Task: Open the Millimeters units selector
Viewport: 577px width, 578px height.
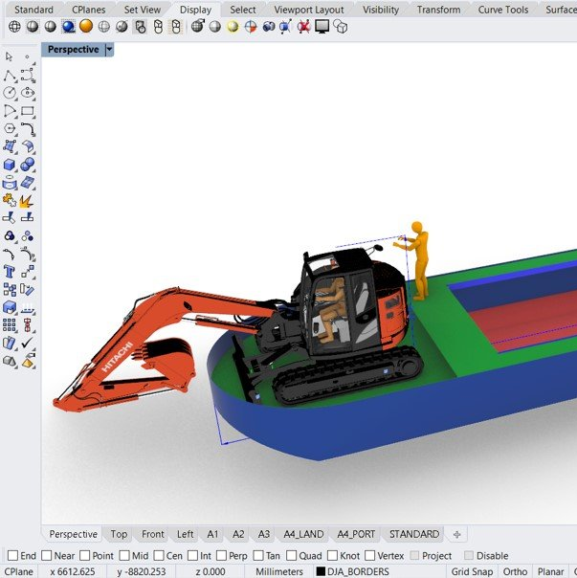Action: pyautogui.click(x=280, y=571)
